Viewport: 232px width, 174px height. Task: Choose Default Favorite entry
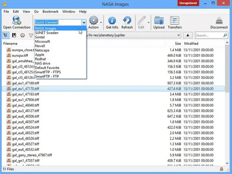[x=60, y=68]
